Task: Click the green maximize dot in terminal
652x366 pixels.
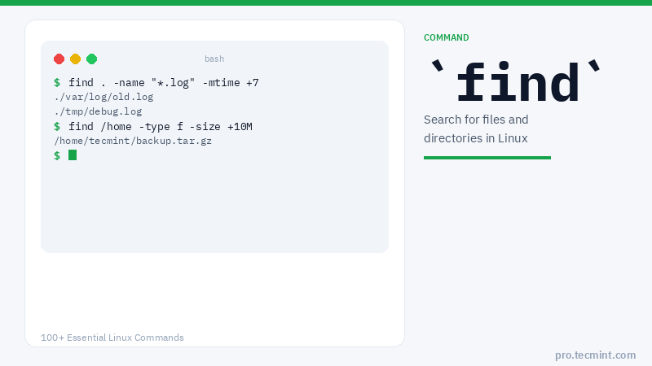Action: [x=91, y=59]
